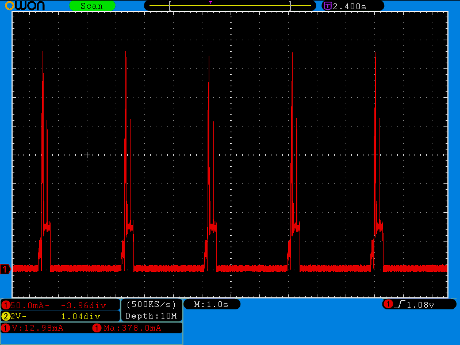This screenshot has height=345, width=460.
Task: Click channel 2 offset value 1.04div
Action: tap(80, 316)
